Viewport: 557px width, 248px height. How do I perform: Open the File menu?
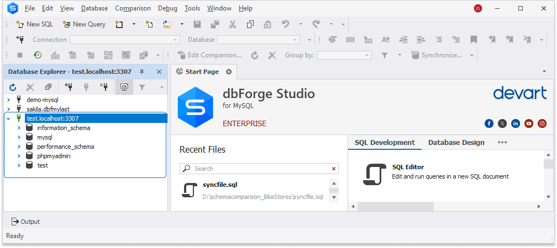tap(29, 8)
